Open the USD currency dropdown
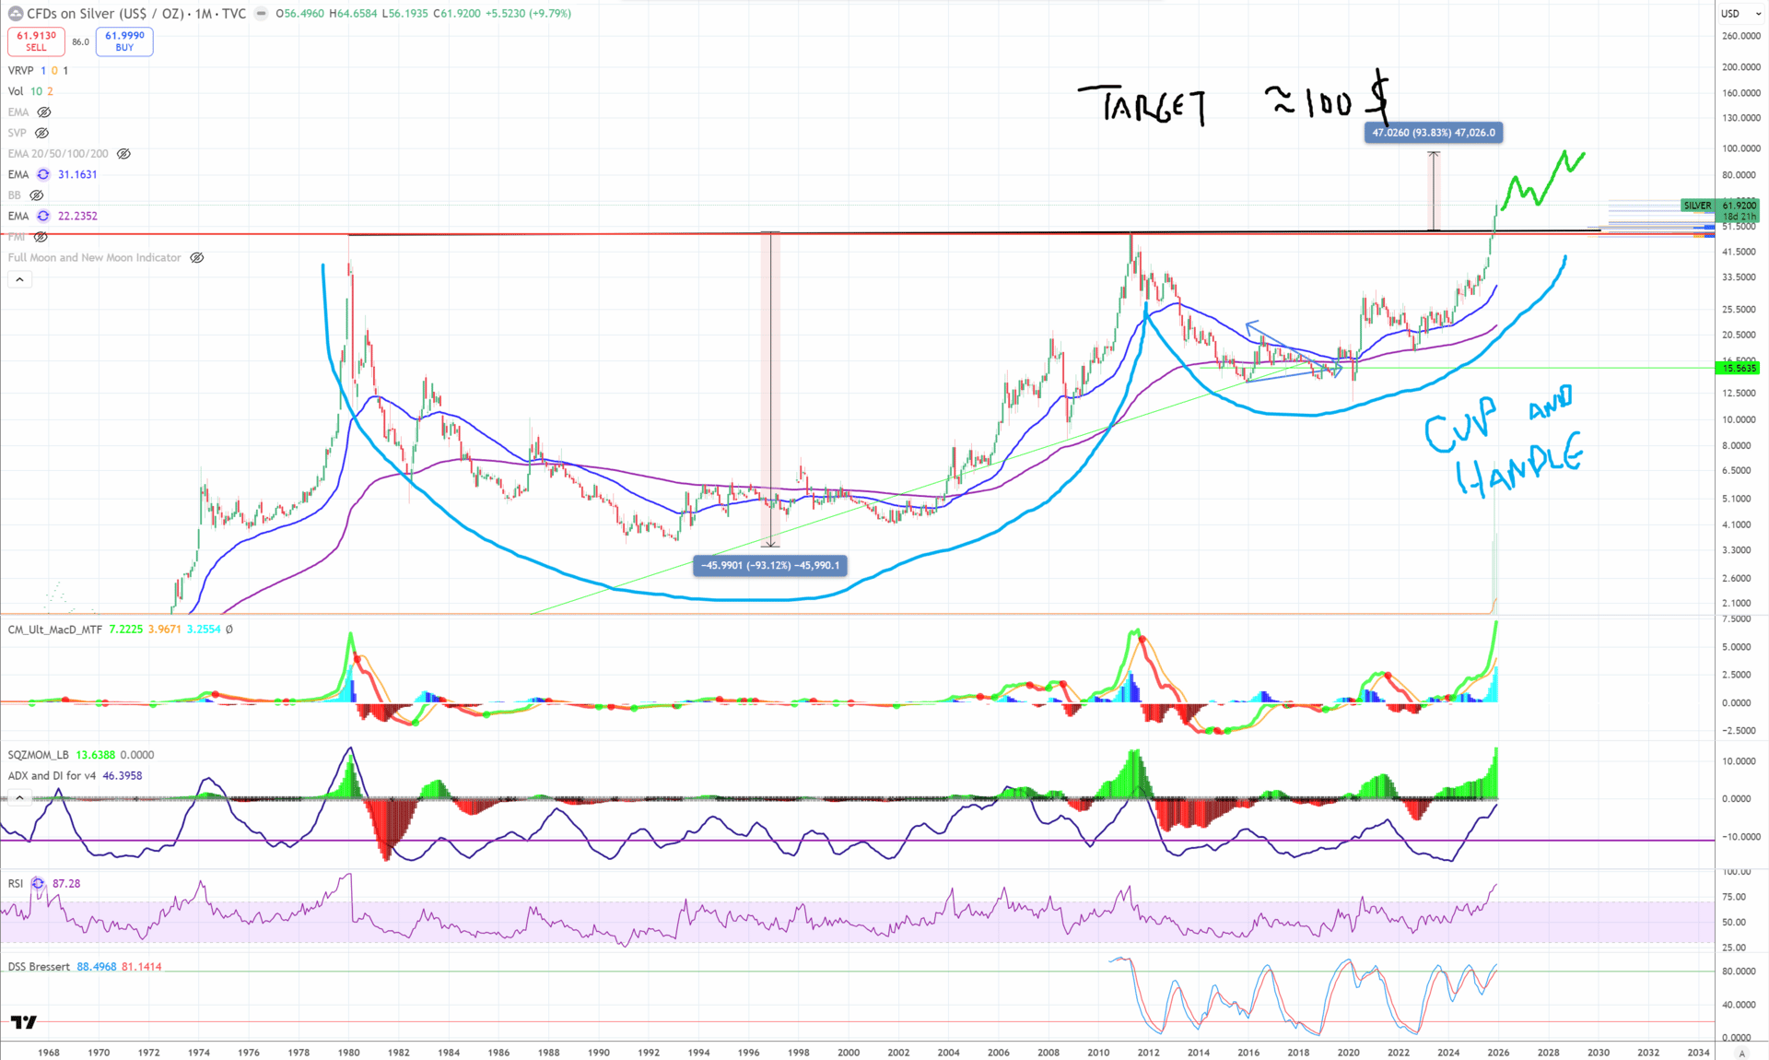The height and width of the screenshot is (1060, 1769). coord(1740,14)
